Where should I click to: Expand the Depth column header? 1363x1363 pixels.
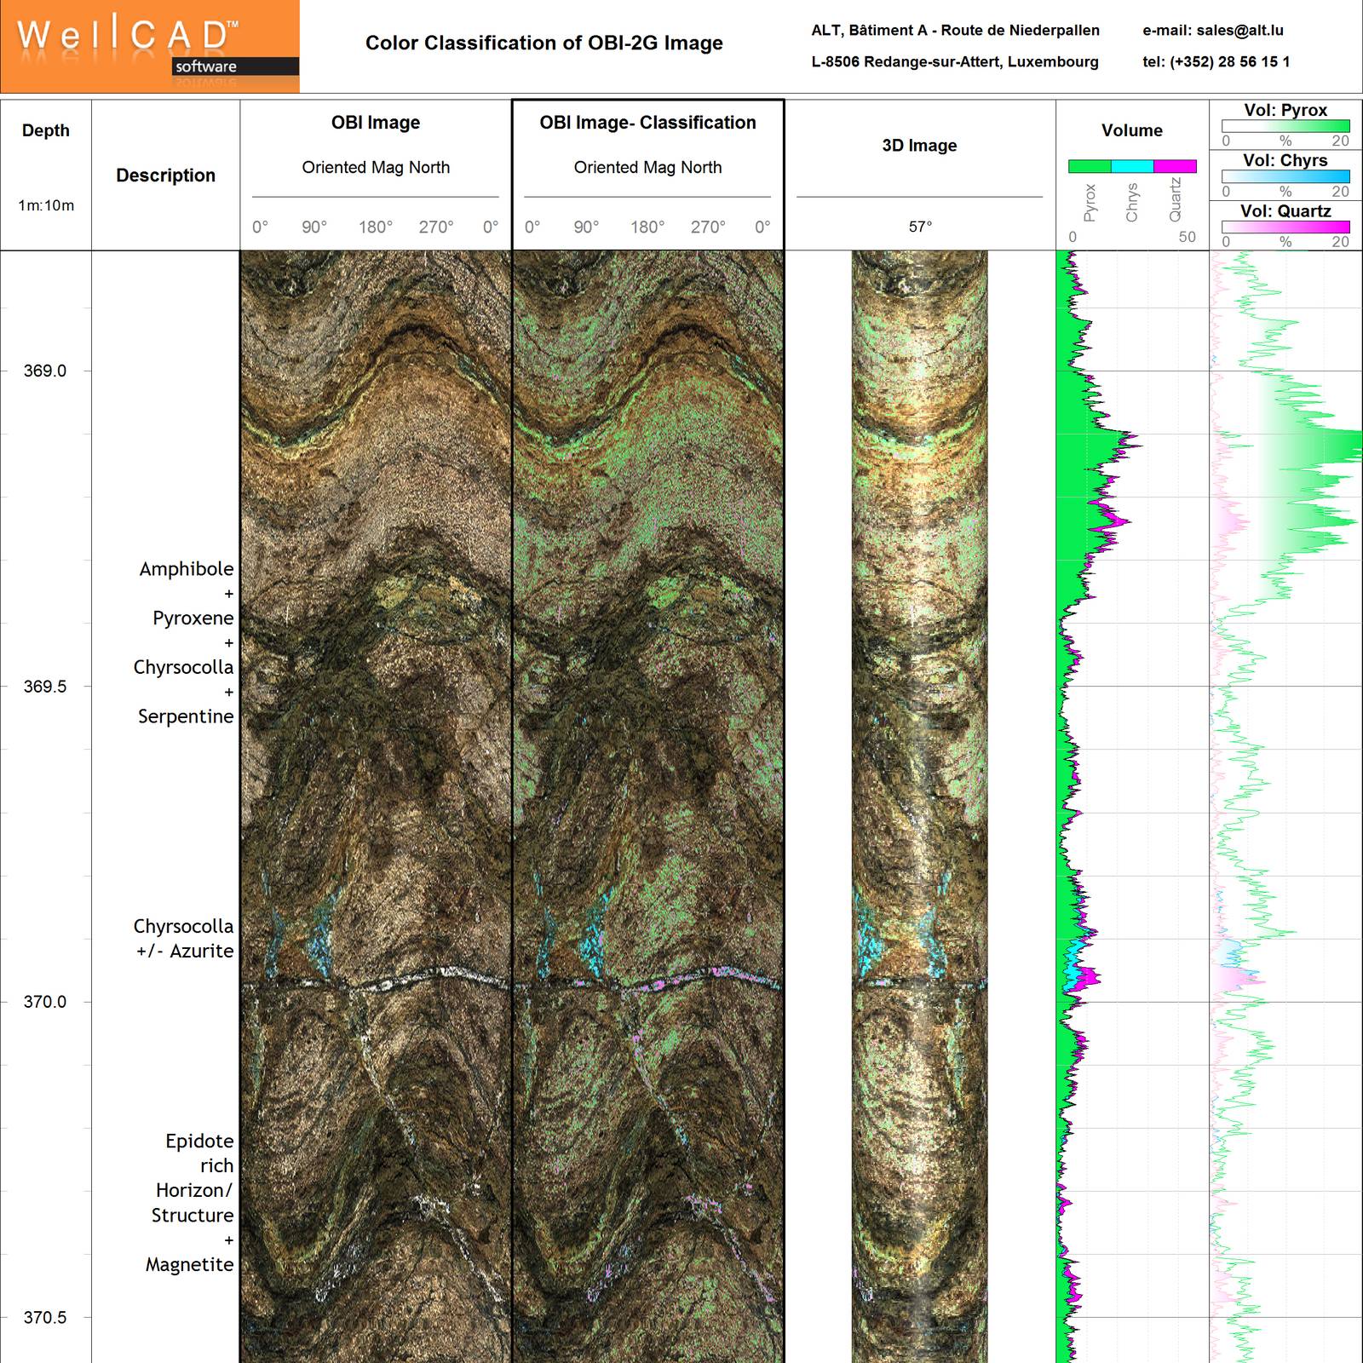click(47, 130)
